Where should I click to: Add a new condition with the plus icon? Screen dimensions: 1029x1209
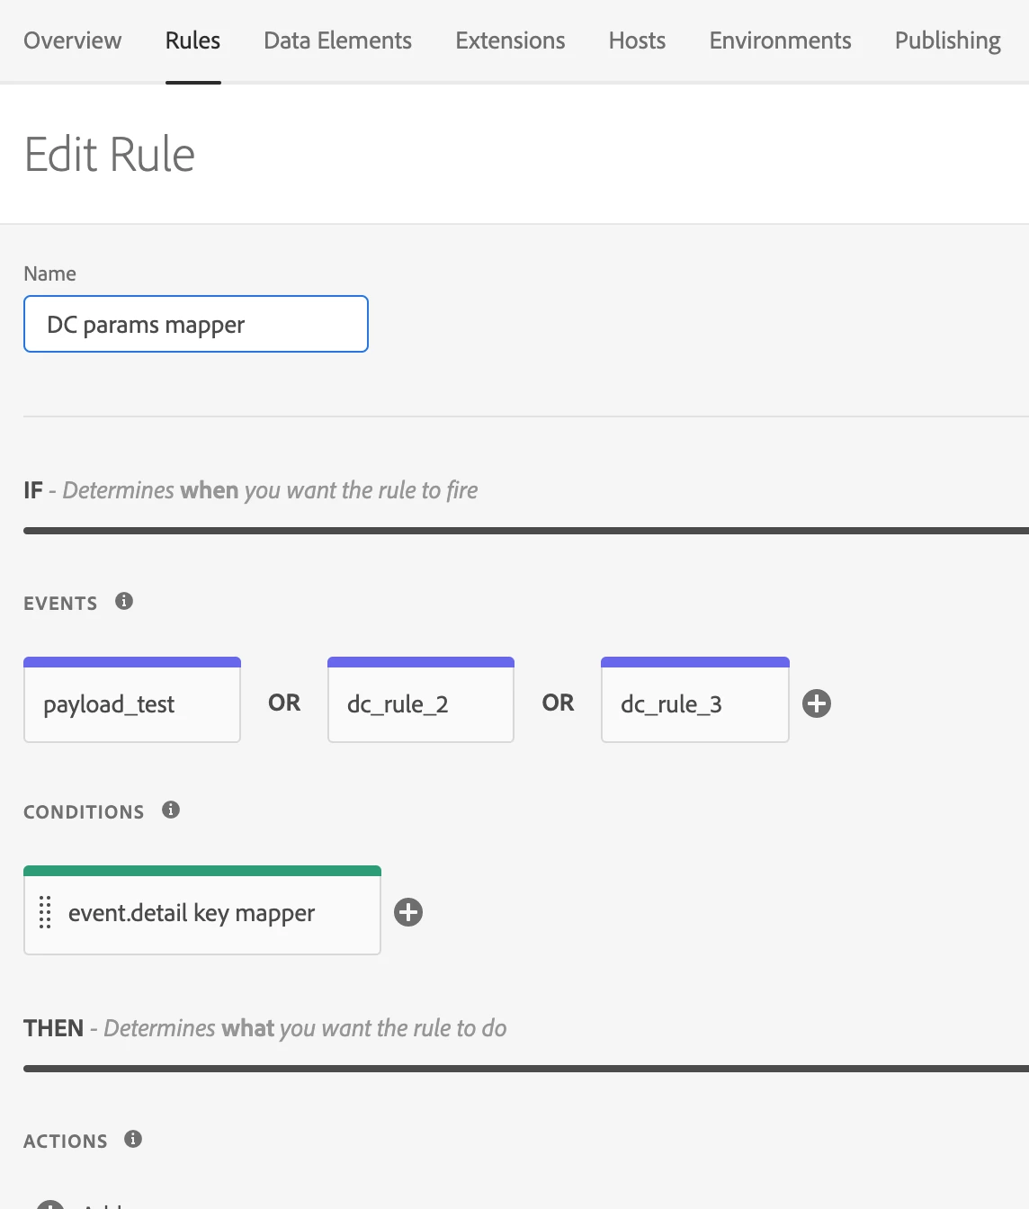click(408, 912)
